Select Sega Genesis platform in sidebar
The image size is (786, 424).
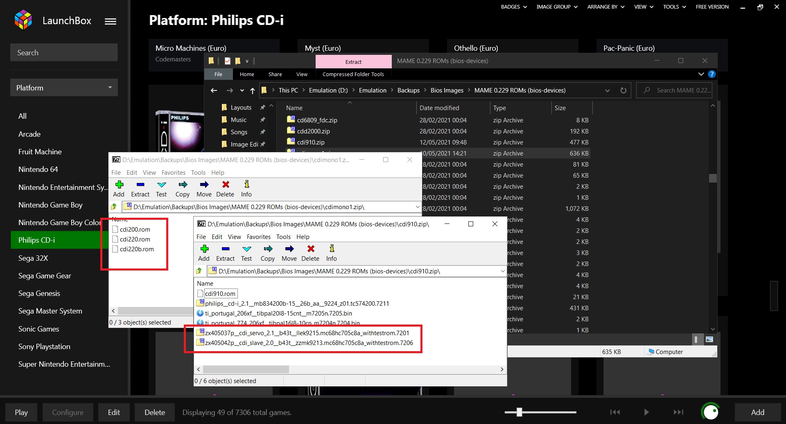click(39, 293)
